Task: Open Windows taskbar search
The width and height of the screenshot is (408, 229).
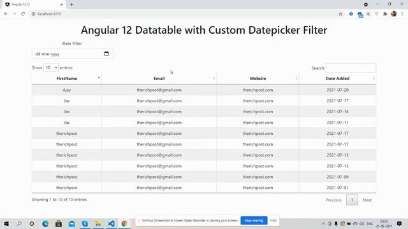Action: tap(19, 223)
